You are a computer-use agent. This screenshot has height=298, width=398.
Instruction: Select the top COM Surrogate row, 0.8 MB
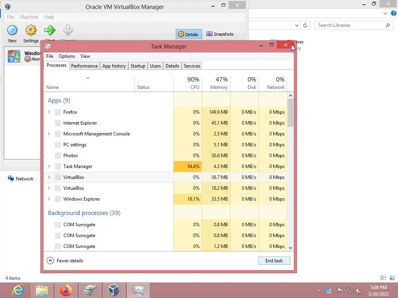click(166, 225)
